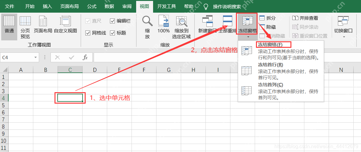Switch to Normal (普通) workbook view
Viewport: 361px width, 152px height.
[9, 27]
